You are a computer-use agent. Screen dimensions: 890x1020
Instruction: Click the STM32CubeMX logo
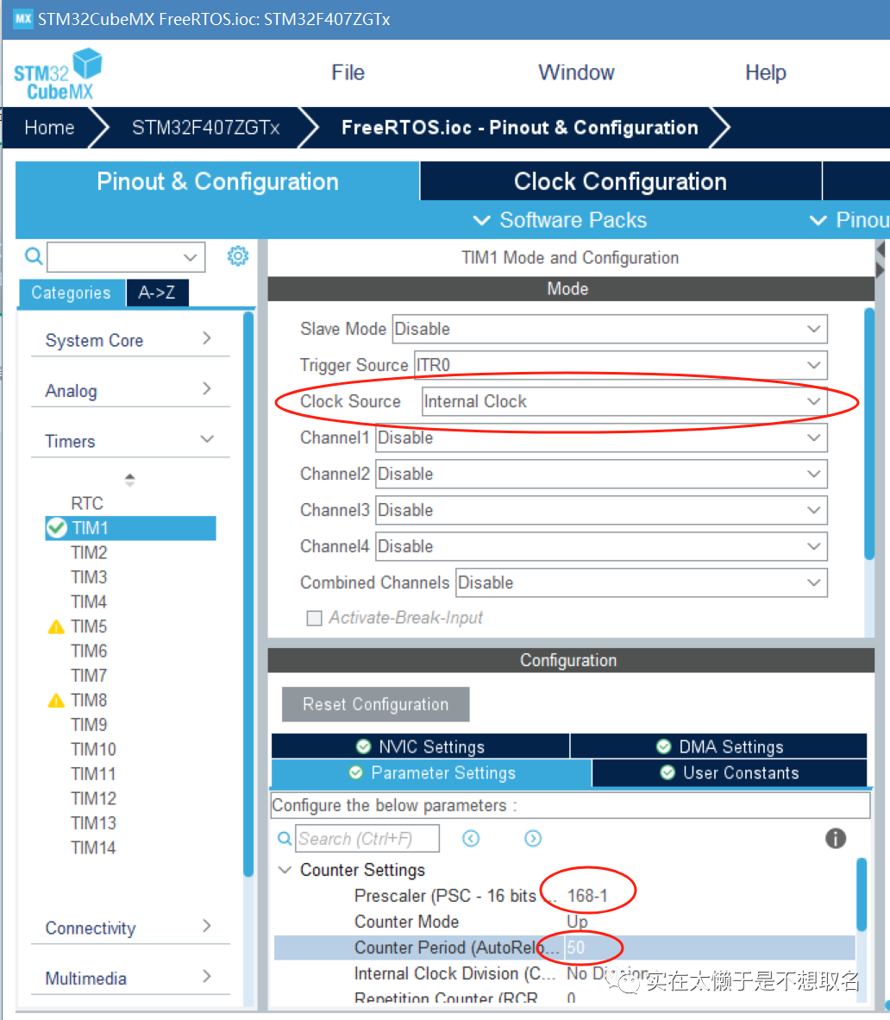(58, 74)
